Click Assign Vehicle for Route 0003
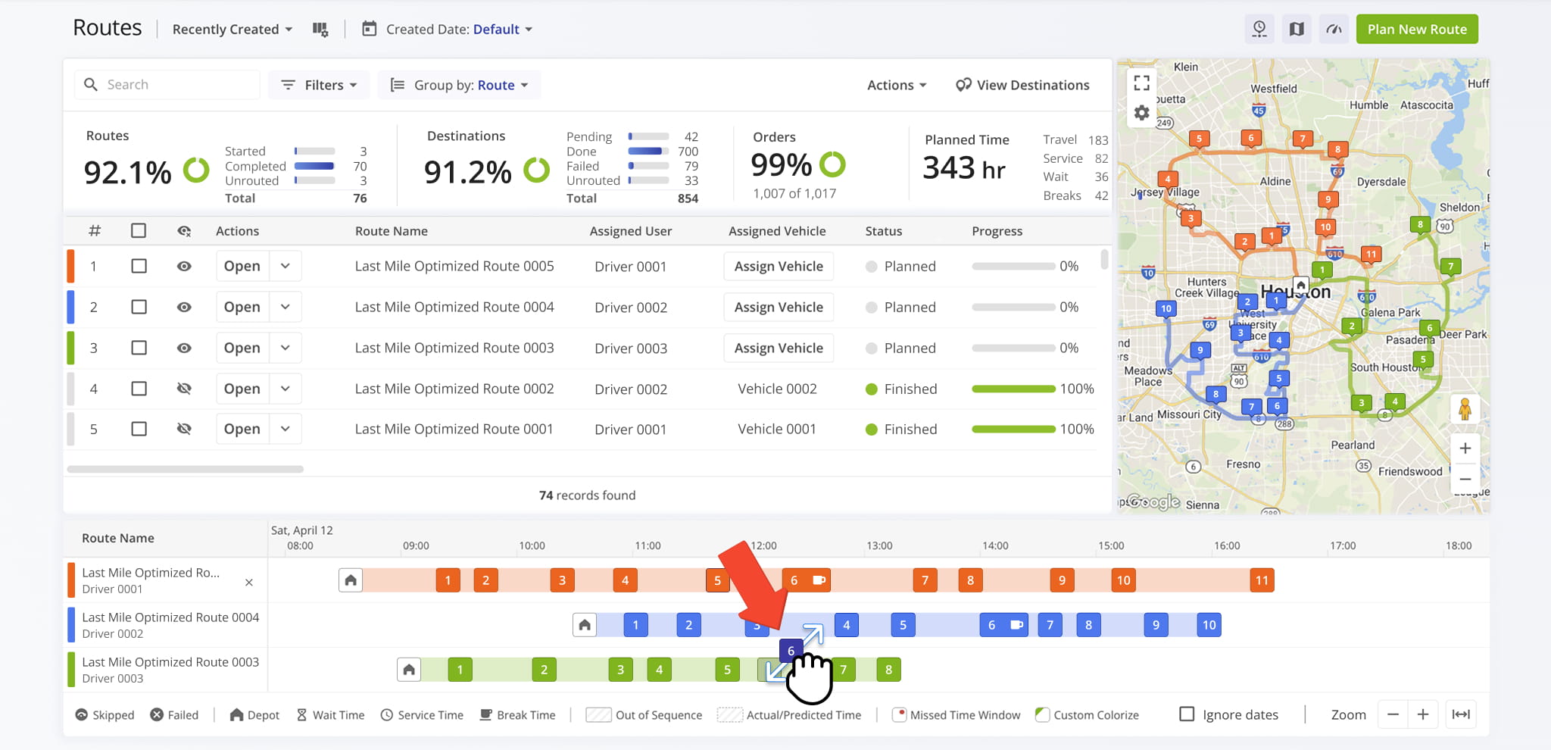Viewport: 1551px width, 750px height. (x=778, y=348)
